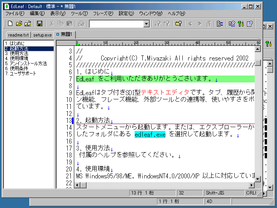Click the Print icon
Screen dimensions: 277x208
(x=81, y=23)
